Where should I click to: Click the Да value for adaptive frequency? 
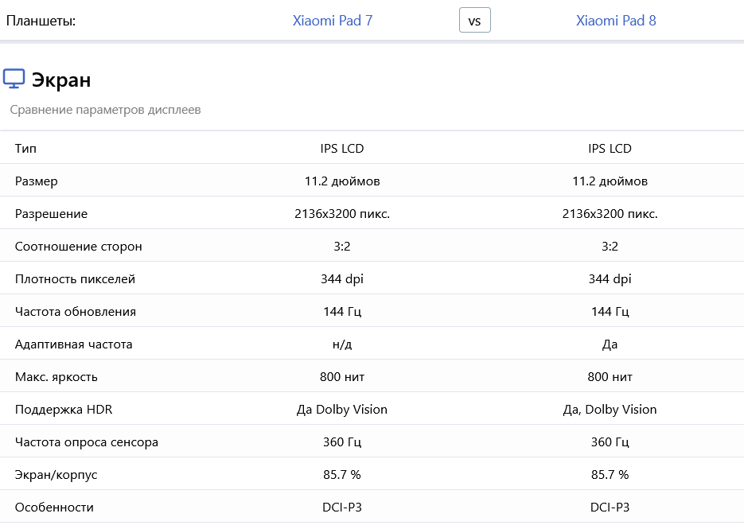click(610, 344)
